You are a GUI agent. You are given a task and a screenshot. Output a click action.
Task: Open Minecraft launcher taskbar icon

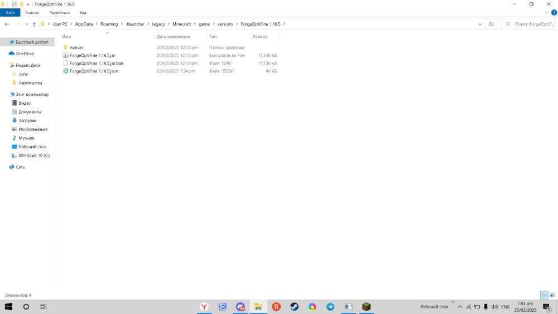click(366, 307)
